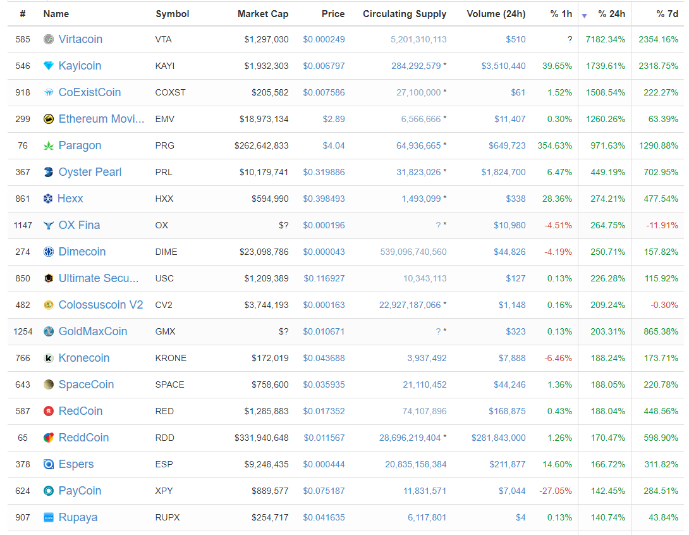Click the Oyster Pearl coin icon
The image size is (689, 535).
(48, 172)
